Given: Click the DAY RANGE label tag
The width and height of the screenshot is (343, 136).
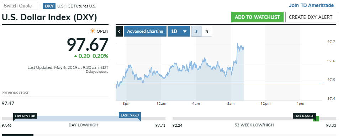Looking at the screenshot, I should point(304,116).
